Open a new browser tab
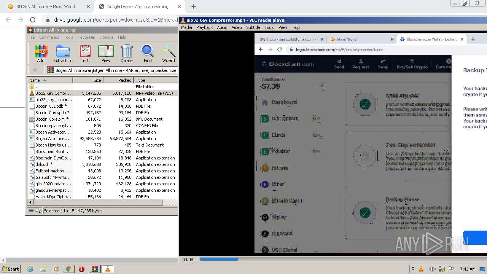 pyautogui.click(x=194, y=6)
